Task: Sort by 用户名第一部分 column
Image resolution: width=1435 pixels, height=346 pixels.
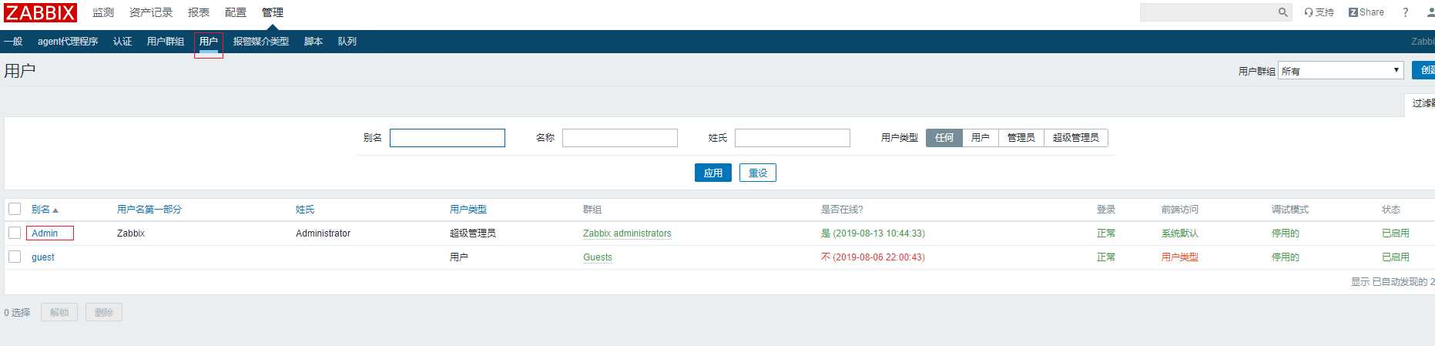Action: [149, 210]
